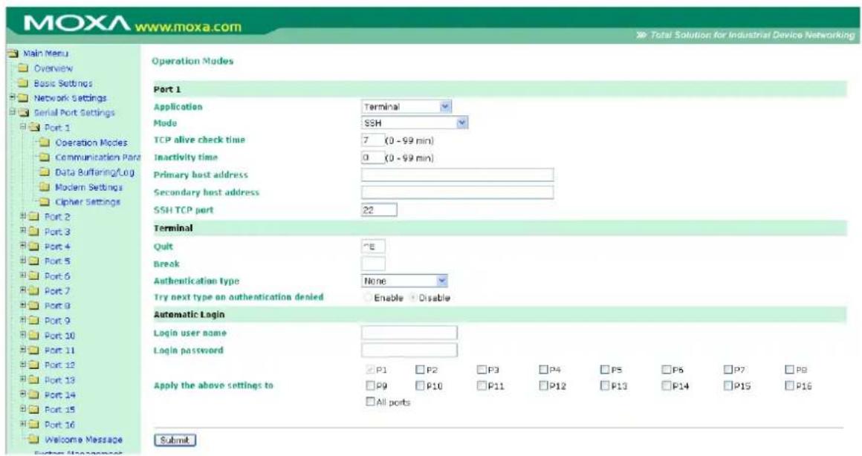Open Modem Settings in sidebar

click(x=88, y=187)
